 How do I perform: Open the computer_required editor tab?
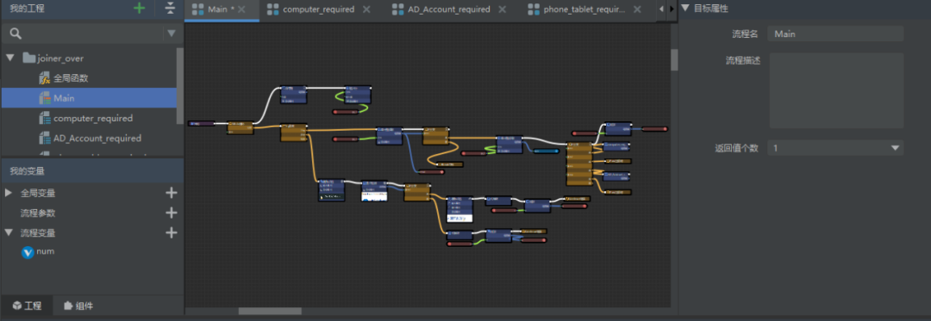coord(318,9)
